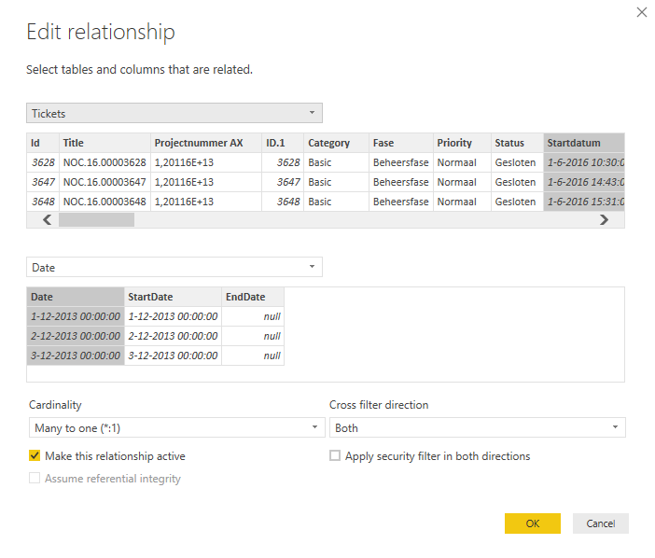Click StartDate cell 2-12-2013 00:00:00
The image size is (655, 558).
pyautogui.click(x=173, y=336)
